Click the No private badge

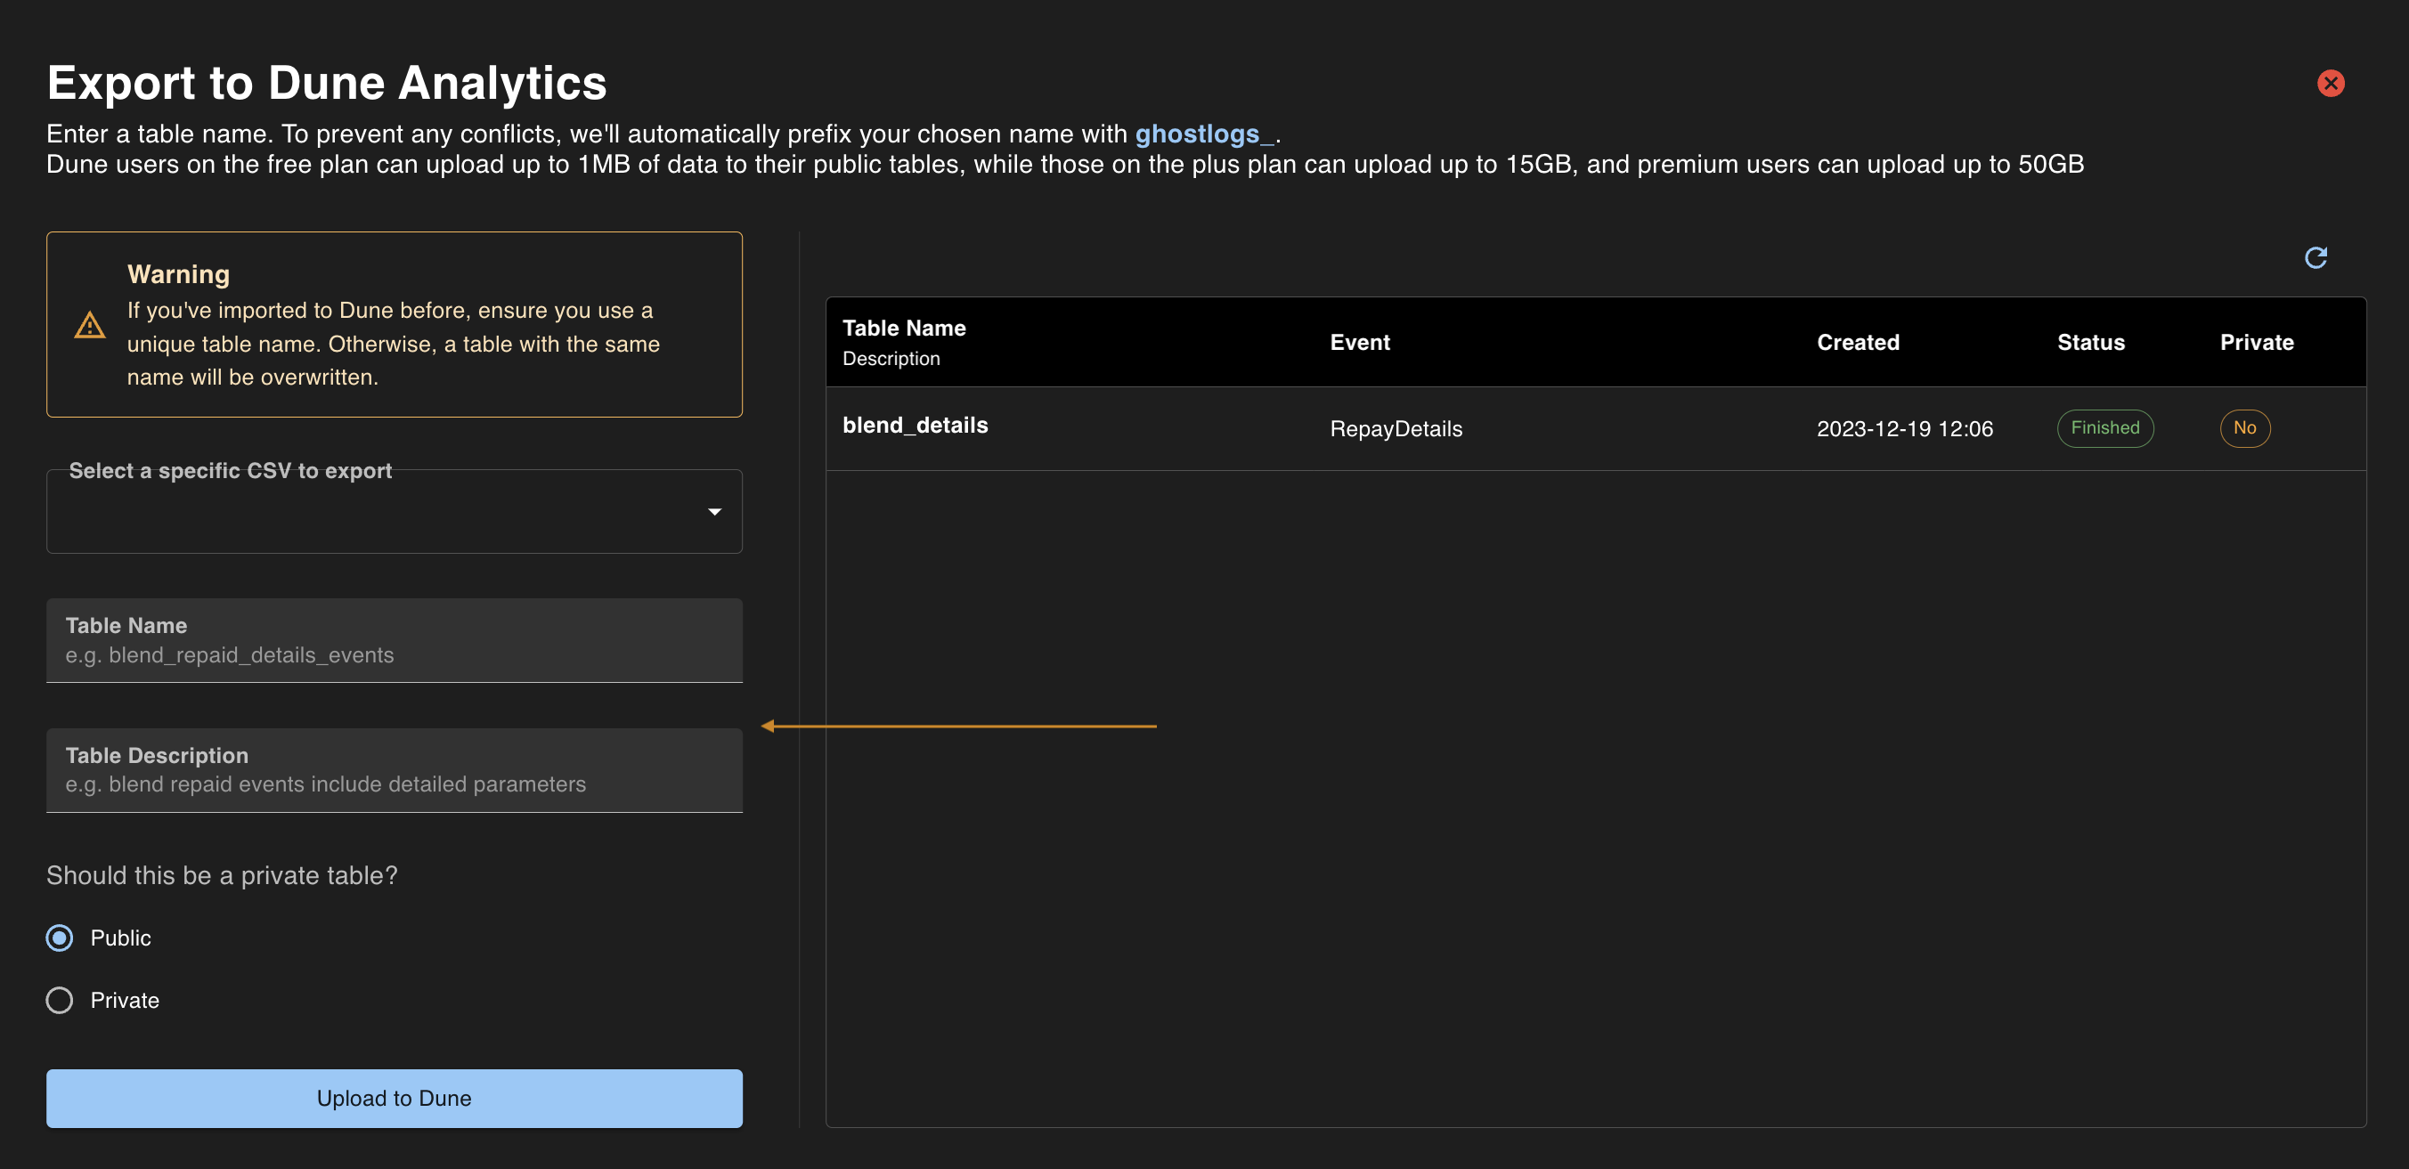click(2243, 428)
